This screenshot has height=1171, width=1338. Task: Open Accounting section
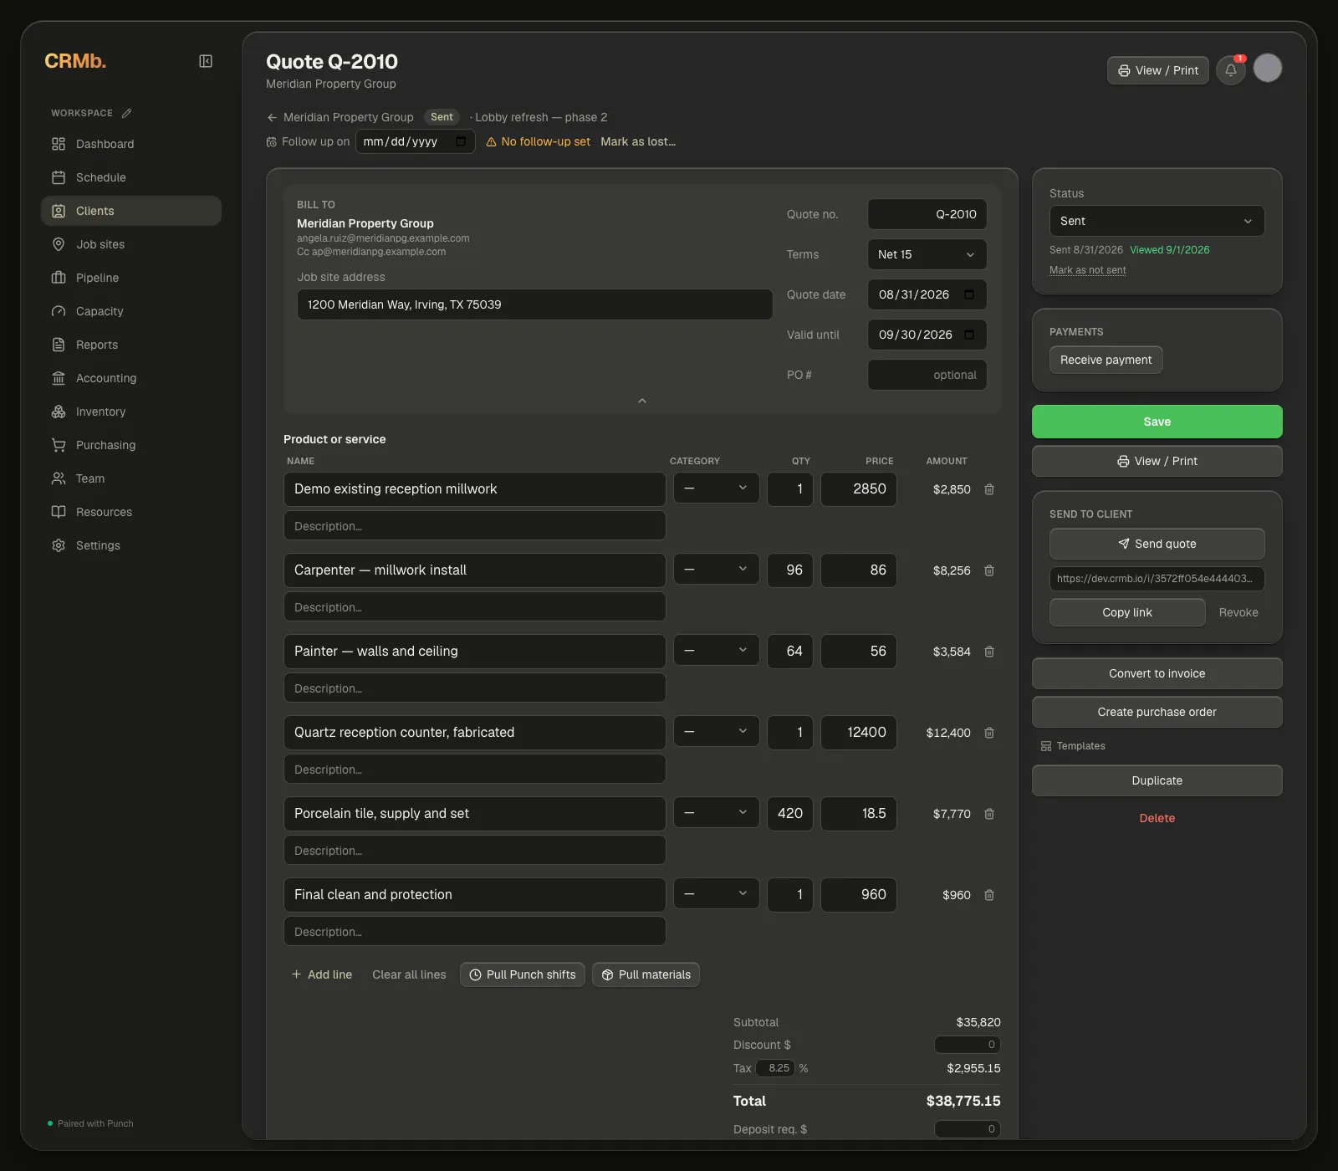coord(131,378)
